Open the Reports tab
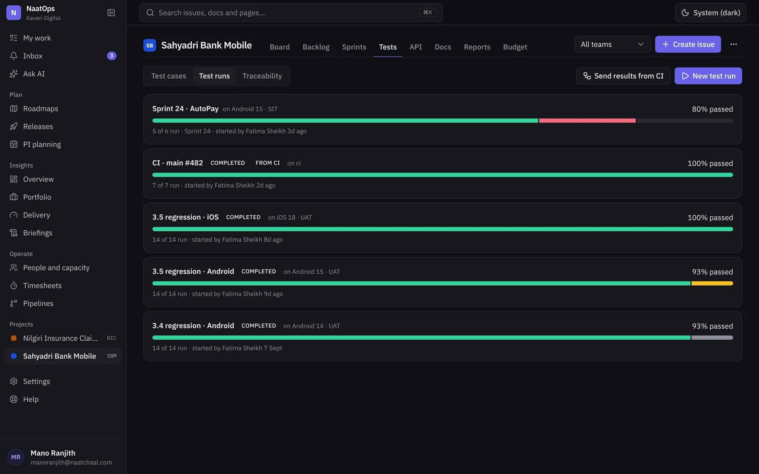 click(x=477, y=47)
